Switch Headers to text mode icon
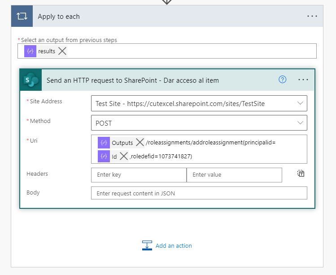The image size is (336, 275). (x=301, y=173)
